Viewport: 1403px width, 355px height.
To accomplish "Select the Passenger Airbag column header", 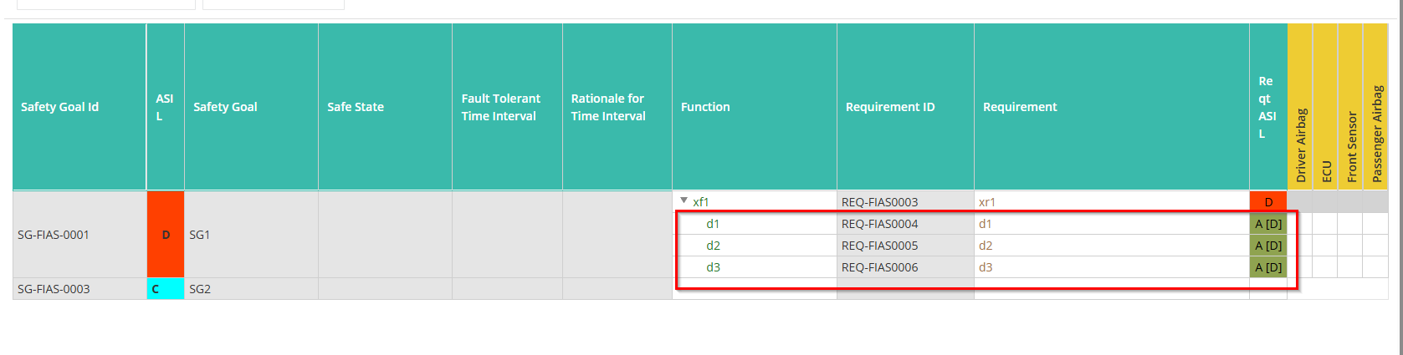I will (x=1375, y=107).
